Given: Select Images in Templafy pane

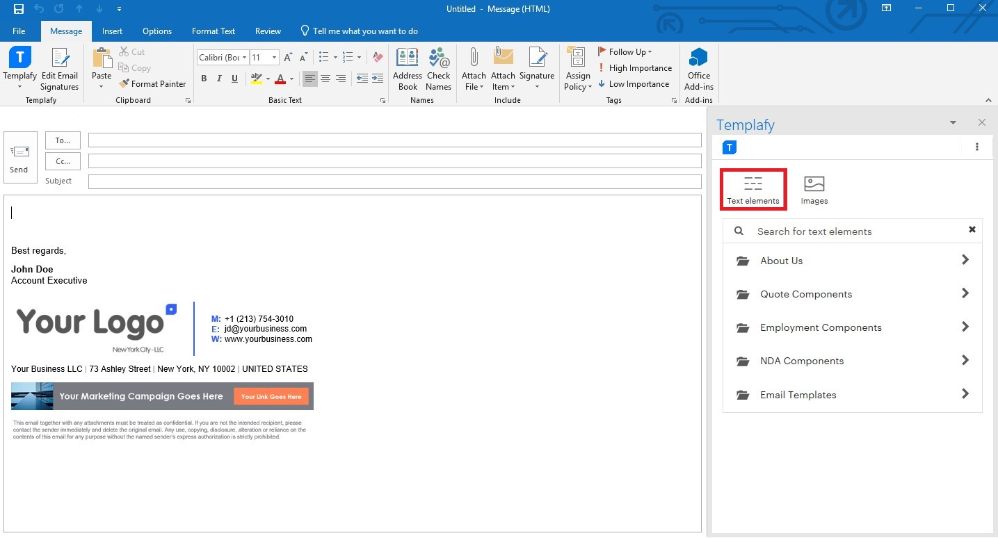Looking at the screenshot, I should click(814, 190).
